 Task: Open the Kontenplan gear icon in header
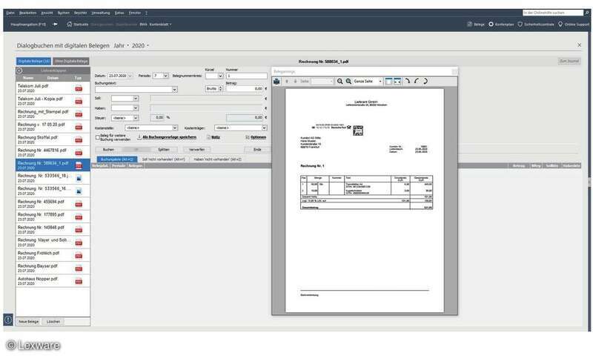coord(491,24)
